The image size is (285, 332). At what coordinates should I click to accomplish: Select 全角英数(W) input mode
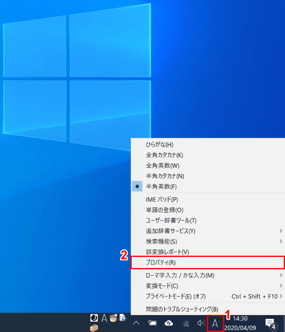click(x=208, y=165)
